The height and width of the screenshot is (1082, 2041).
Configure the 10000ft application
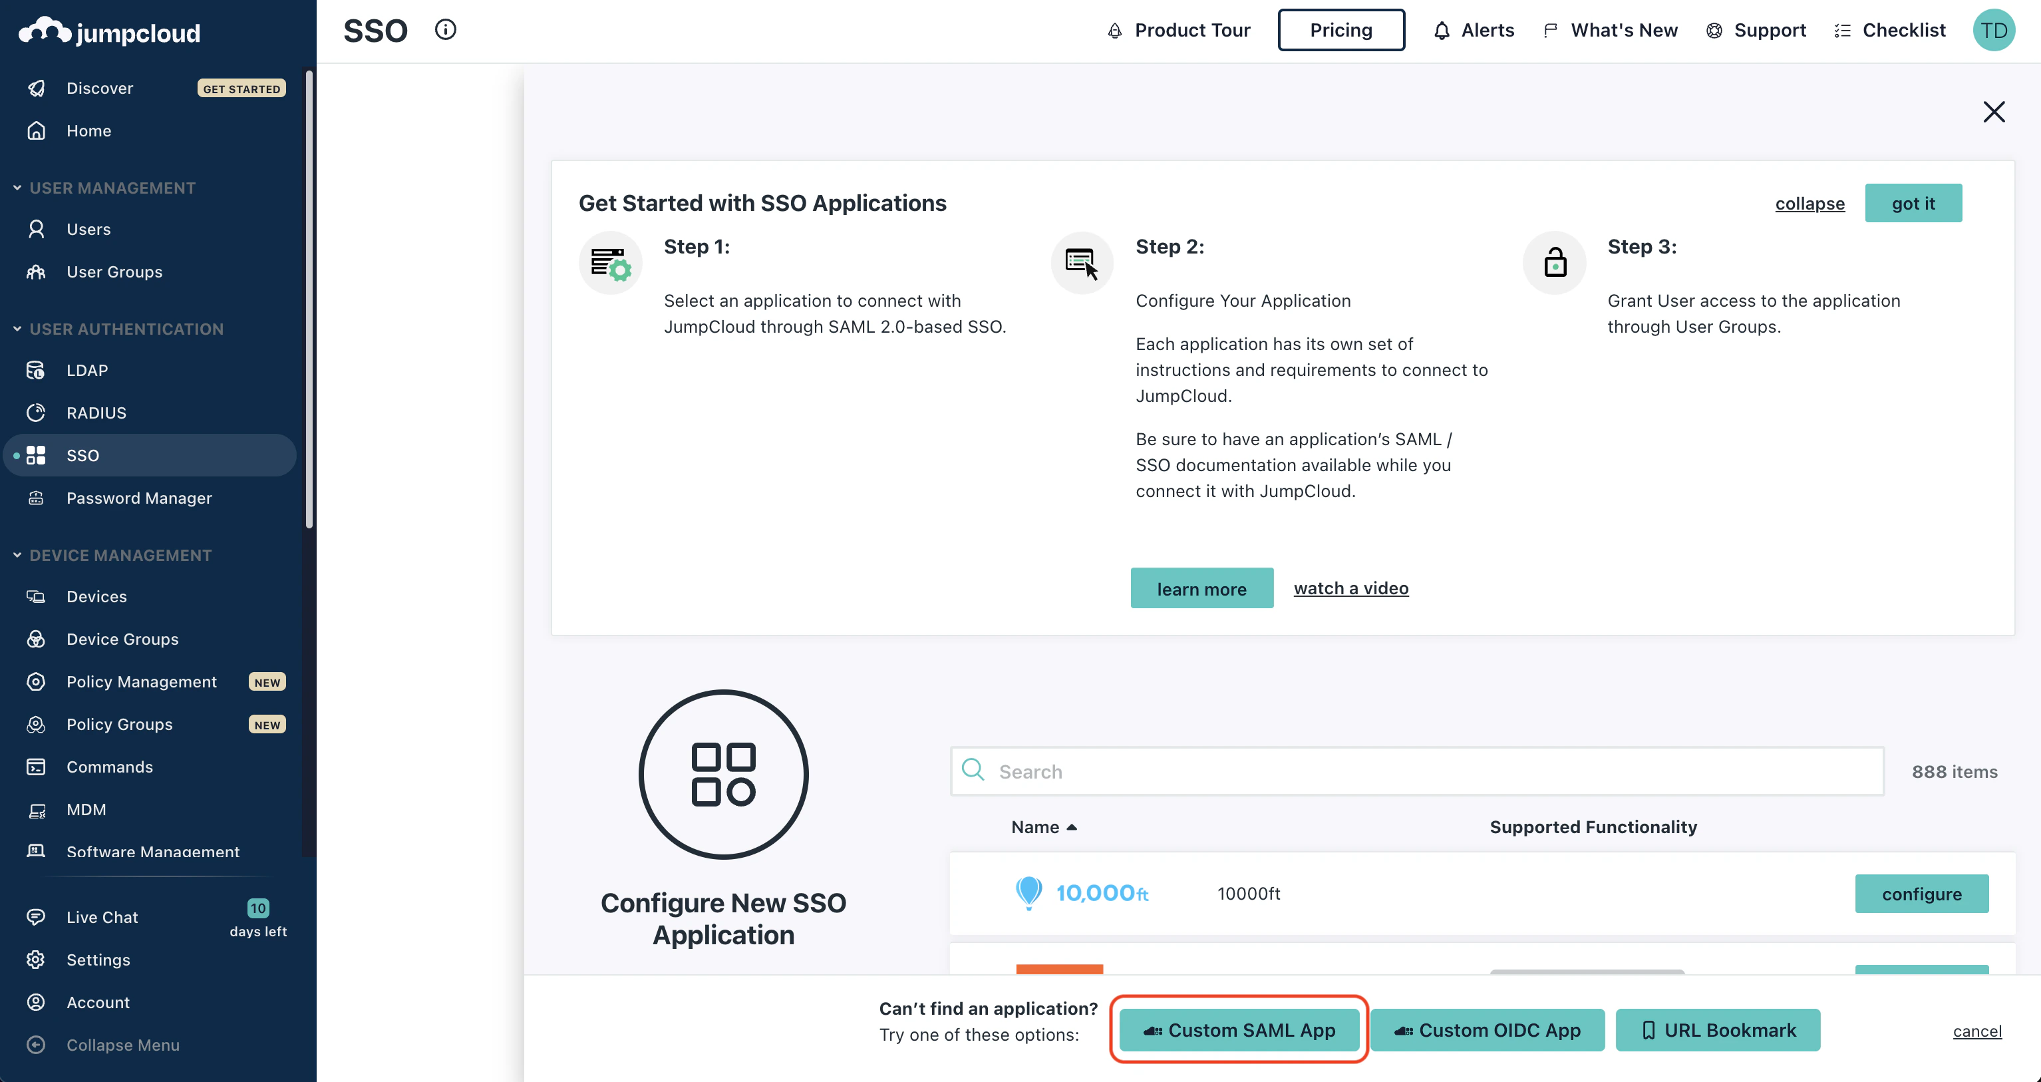pyautogui.click(x=1921, y=893)
